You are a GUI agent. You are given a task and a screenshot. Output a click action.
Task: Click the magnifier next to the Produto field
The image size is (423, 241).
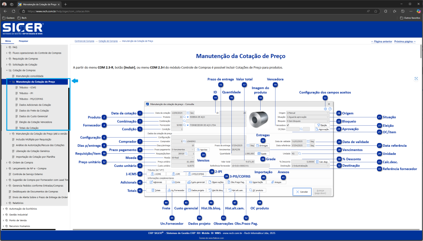pyautogui.click(x=185, y=117)
